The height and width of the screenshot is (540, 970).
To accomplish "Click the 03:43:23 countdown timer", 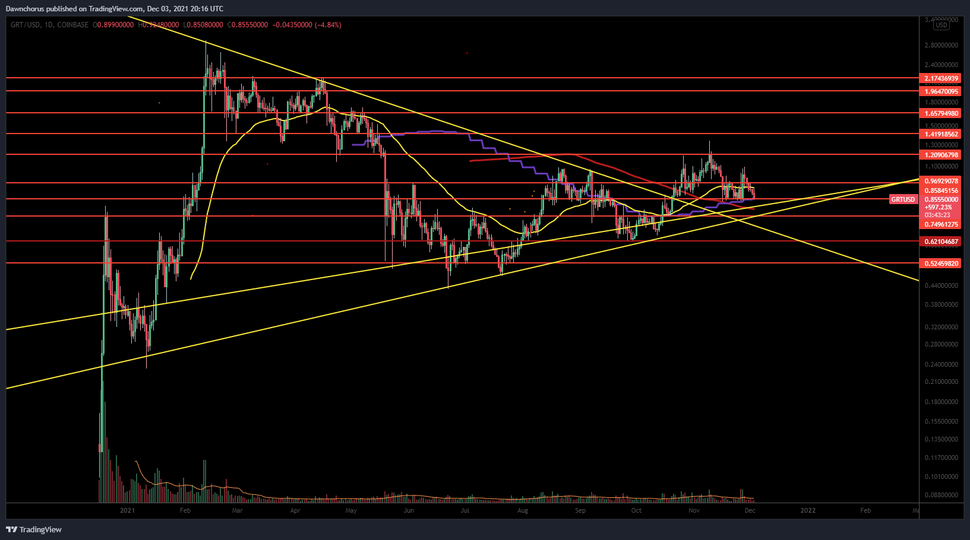I will 939,215.
